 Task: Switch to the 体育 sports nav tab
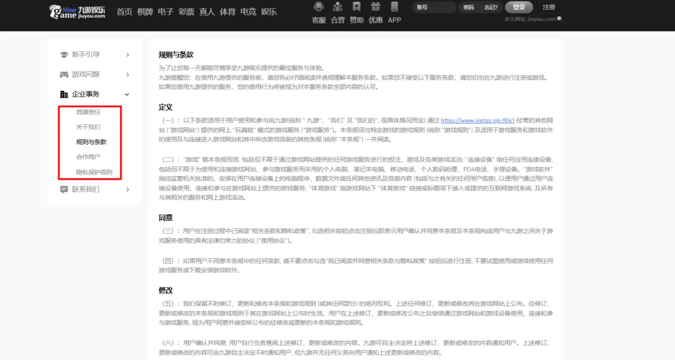point(227,11)
